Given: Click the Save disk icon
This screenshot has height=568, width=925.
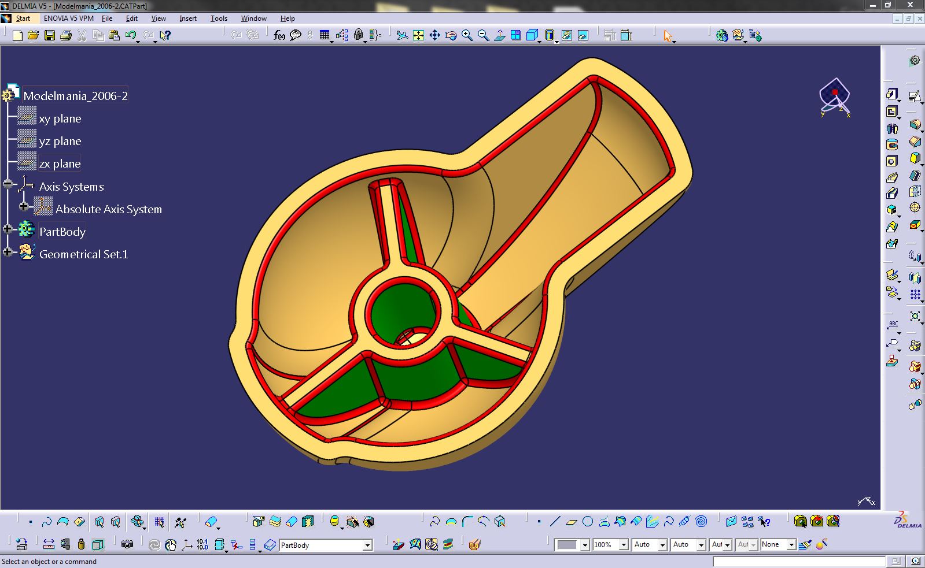Looking at the screenshot, I should pyautogui.click(x=50, y=36).
